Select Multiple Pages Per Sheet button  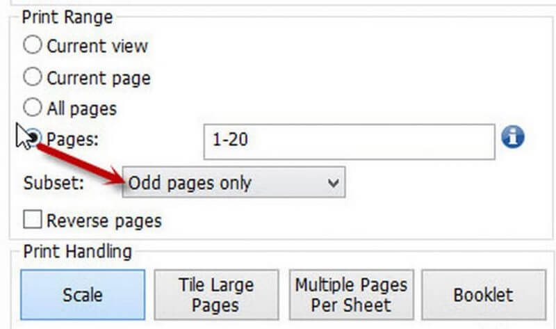pyautogui.click(x=351, y=294)
